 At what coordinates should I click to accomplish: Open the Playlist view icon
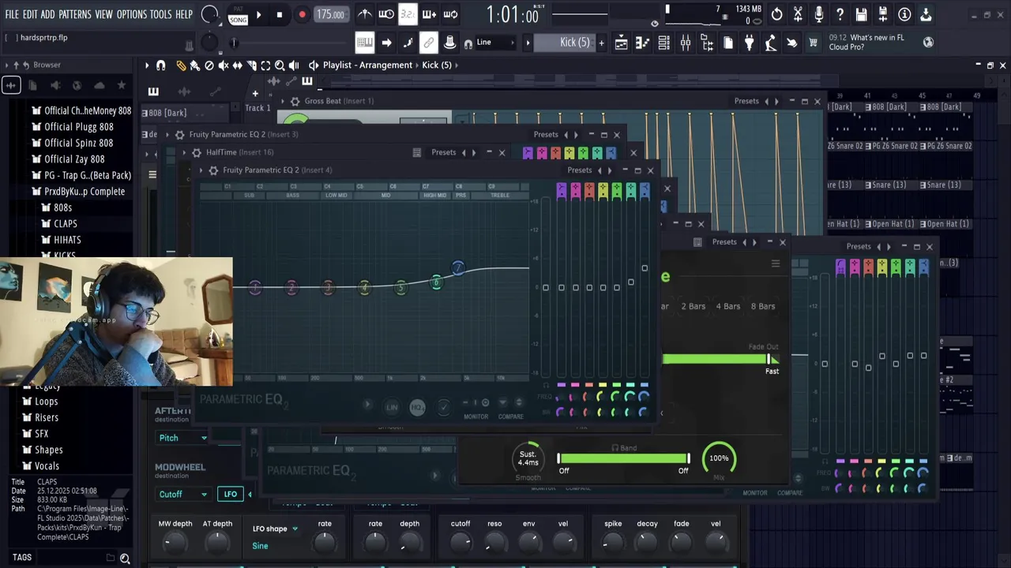click(x=622, y=43)
